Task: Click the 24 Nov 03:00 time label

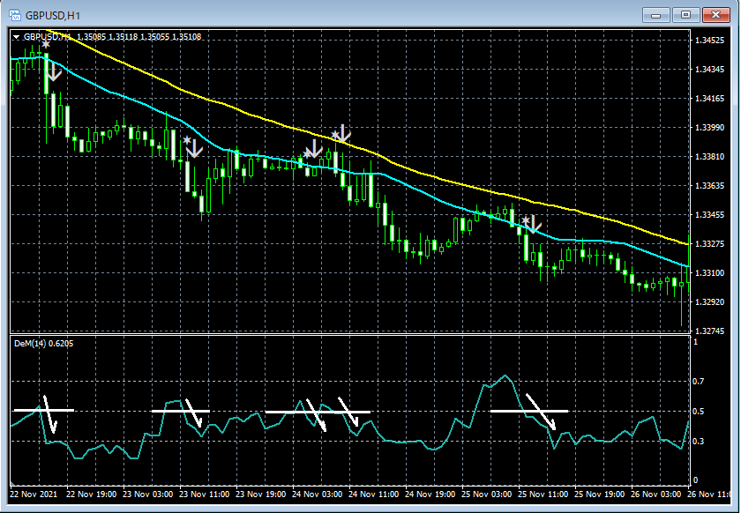Action: 317,494
